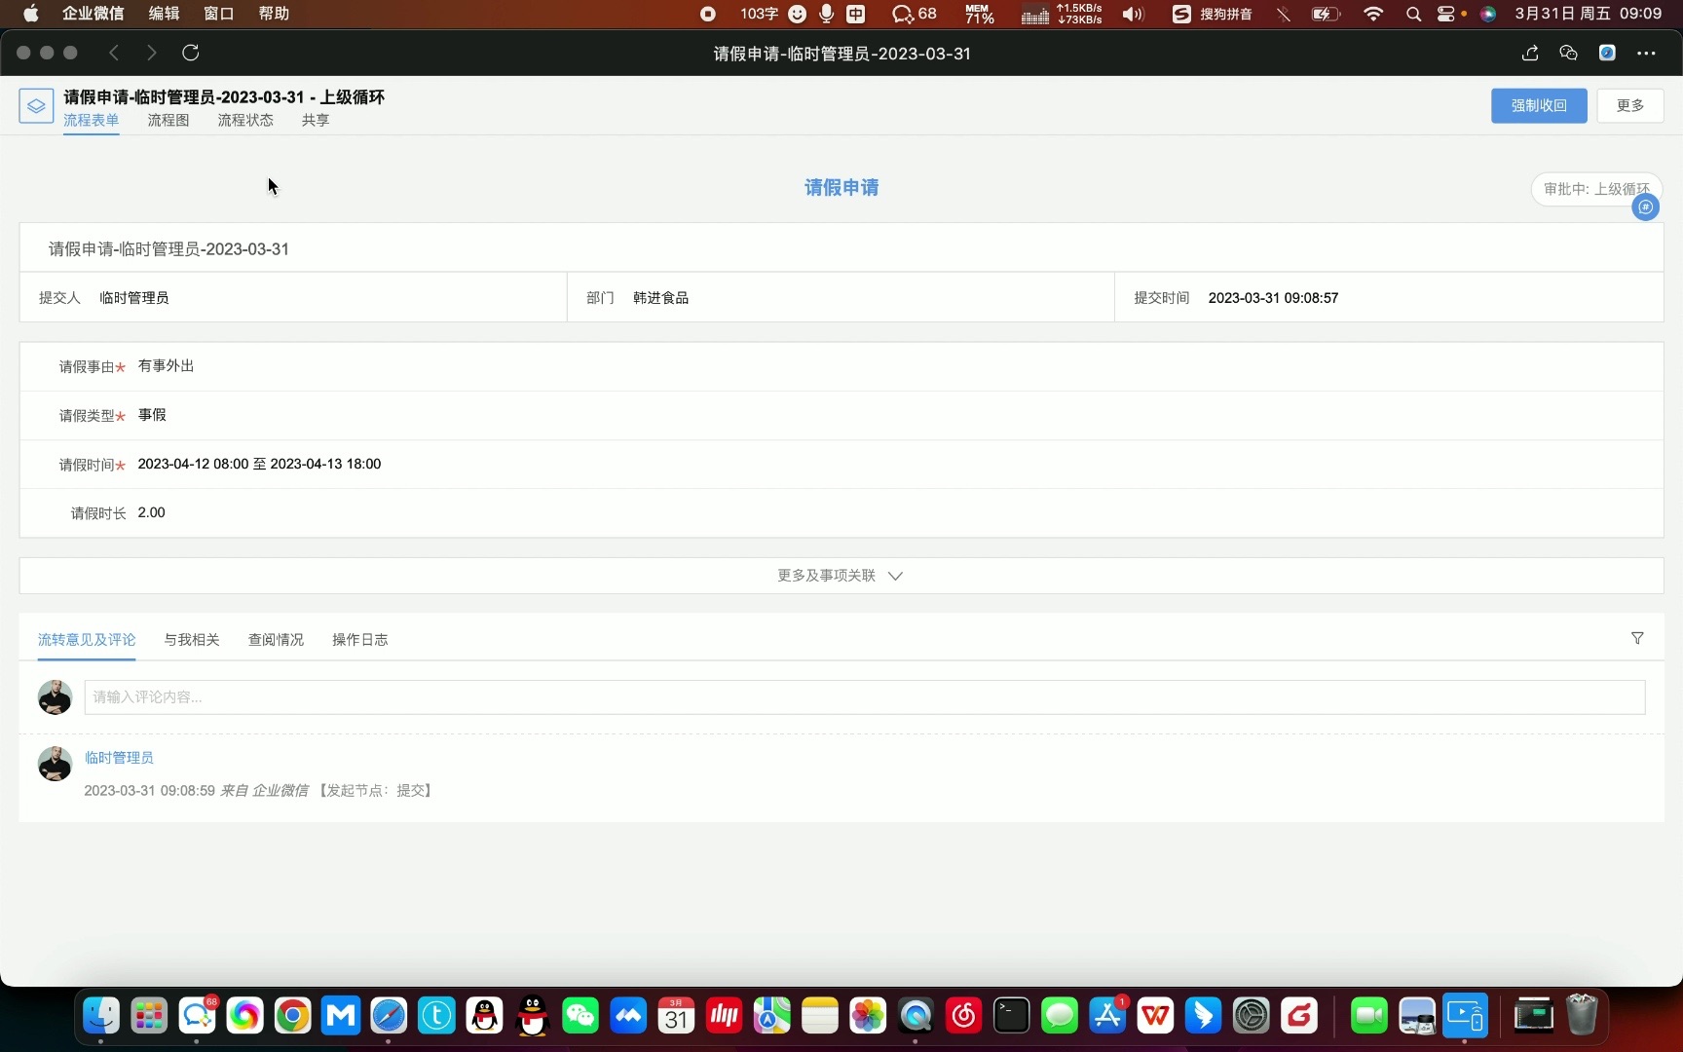Switch to the 流程图 tab
This screenshot has width=1683, height=1052.
point(168,120)
